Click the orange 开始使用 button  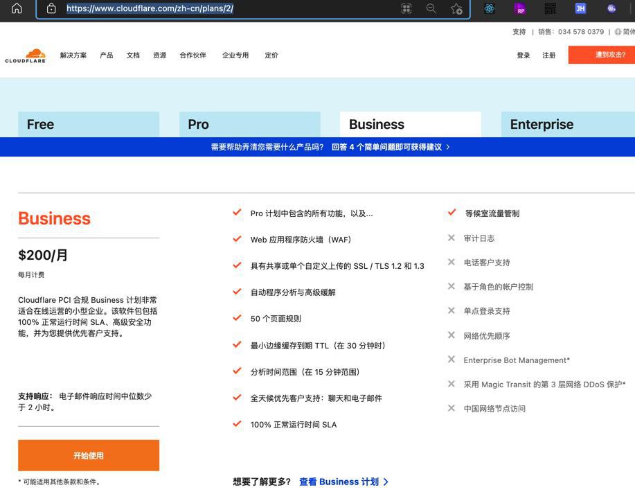coord(89,455)
